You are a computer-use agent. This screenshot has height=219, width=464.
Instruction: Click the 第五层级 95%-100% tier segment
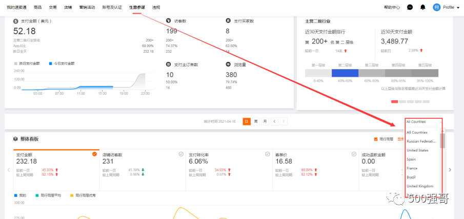point(425,73)
